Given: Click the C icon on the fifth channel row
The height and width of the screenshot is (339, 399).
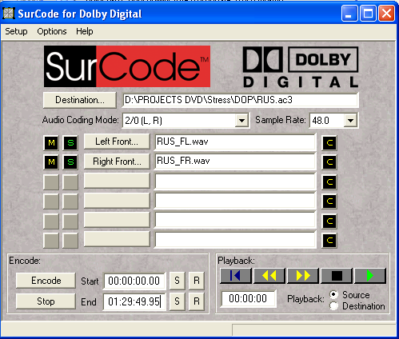Looking at the screenshot, I should [x=329, y=221].
